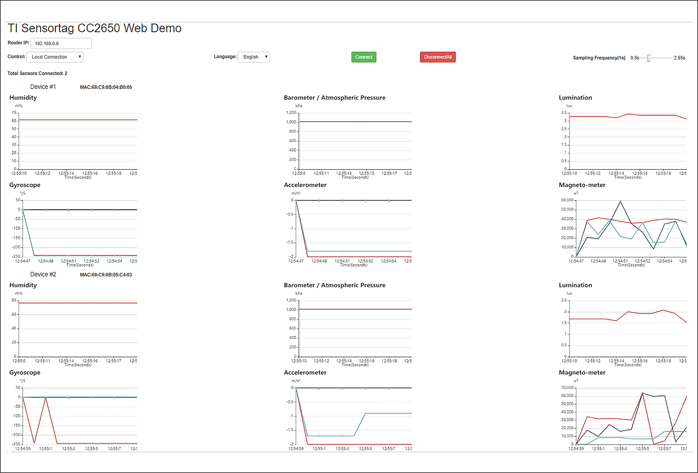Click the Device #1 Gyroscope chart

click(74, 229)
